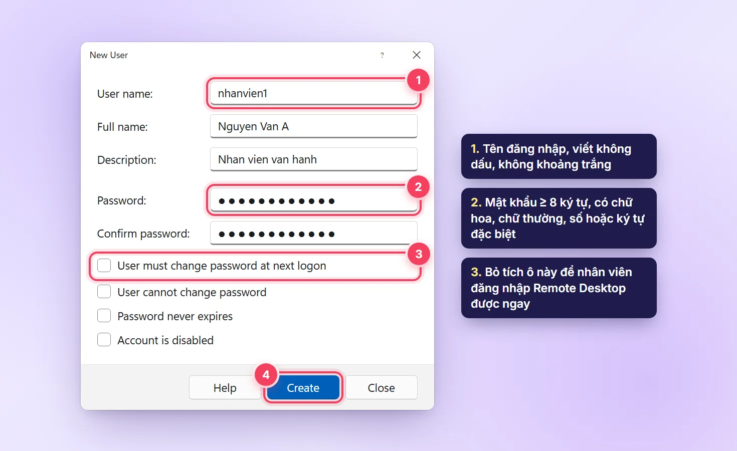The image size is (737, 451).
Task: Click the note about Bỏ tích ô này
Action: pyautogui.click(x=559, y=288)
